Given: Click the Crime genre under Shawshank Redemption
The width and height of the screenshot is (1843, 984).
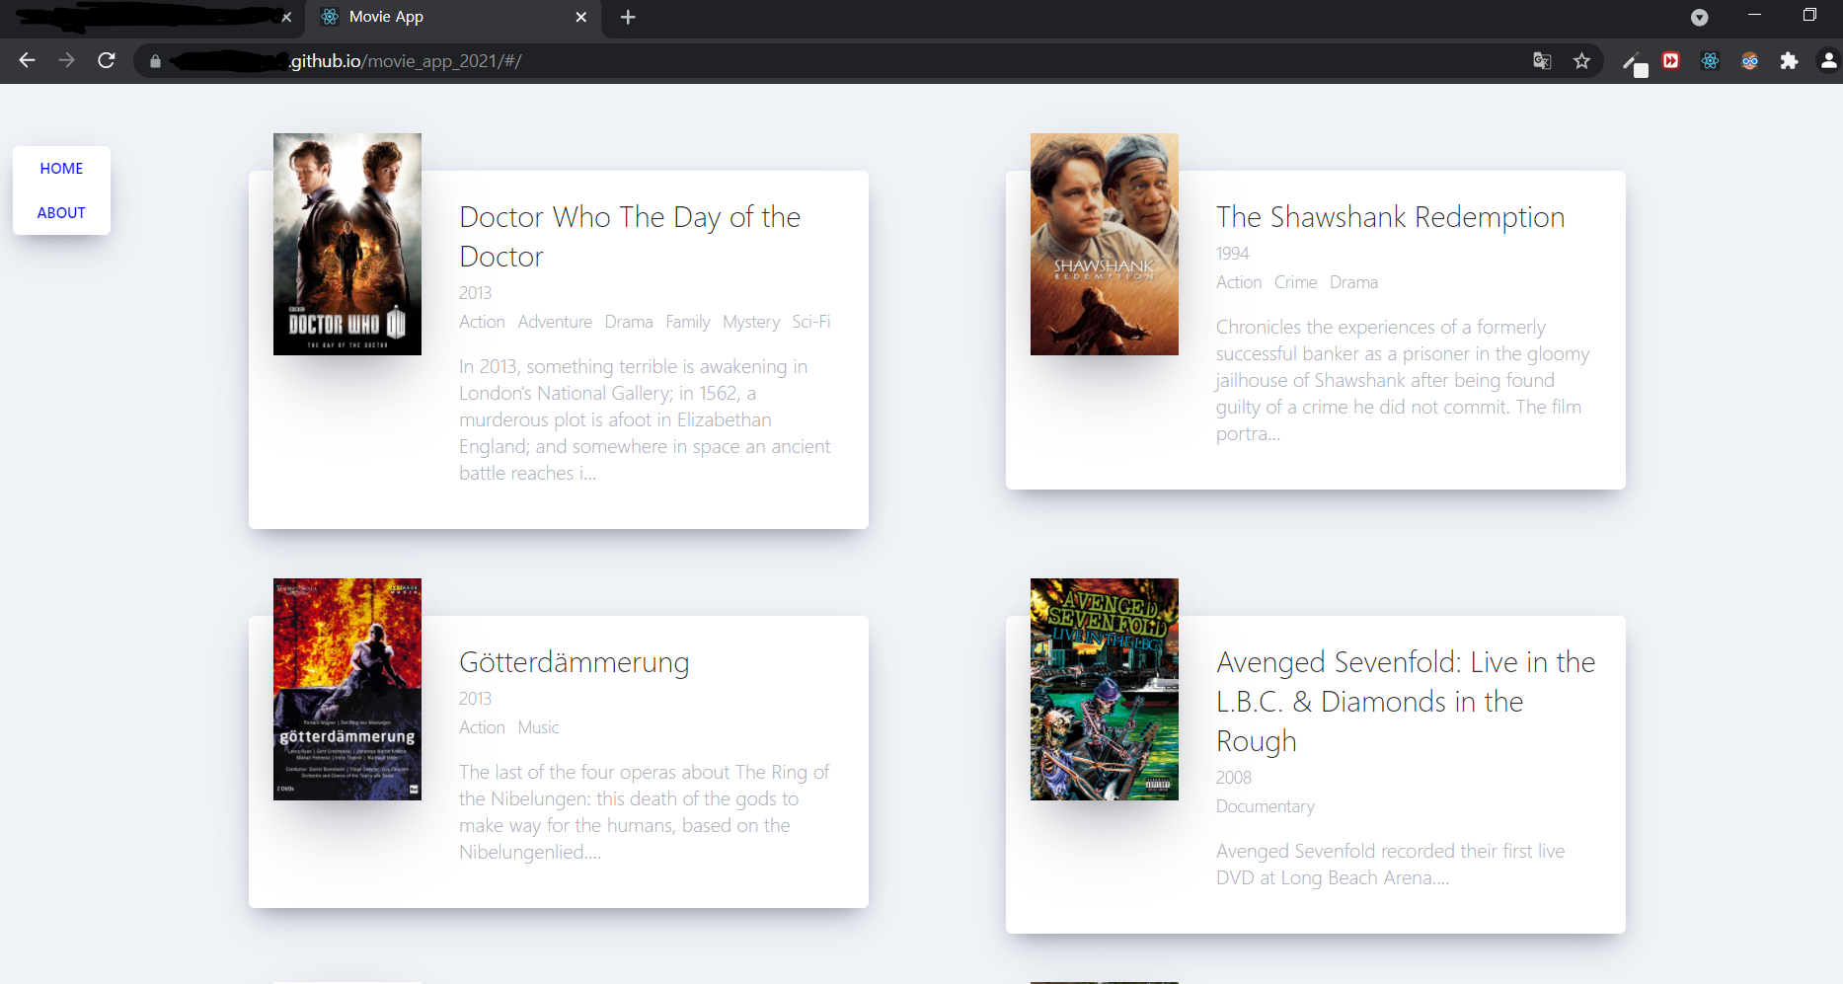Looking at the screenshot, I should (1295, 282).
